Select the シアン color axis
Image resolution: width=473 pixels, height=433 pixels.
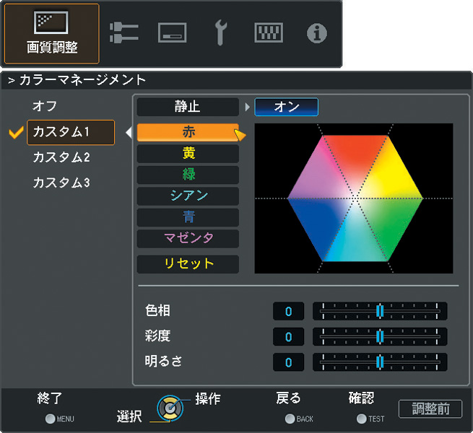click(x=188, y=197)
